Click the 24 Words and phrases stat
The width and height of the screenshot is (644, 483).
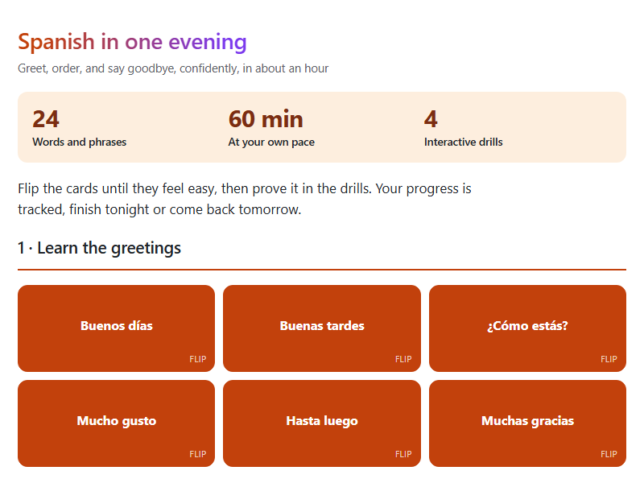79,128
